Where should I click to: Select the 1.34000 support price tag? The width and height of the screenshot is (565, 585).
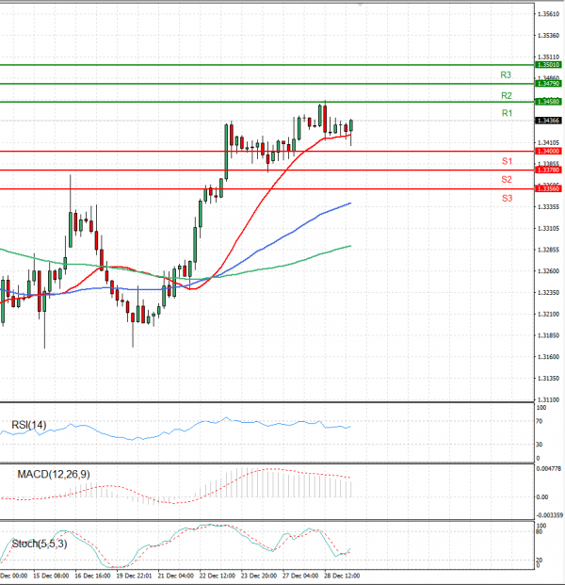coord(548,151)
